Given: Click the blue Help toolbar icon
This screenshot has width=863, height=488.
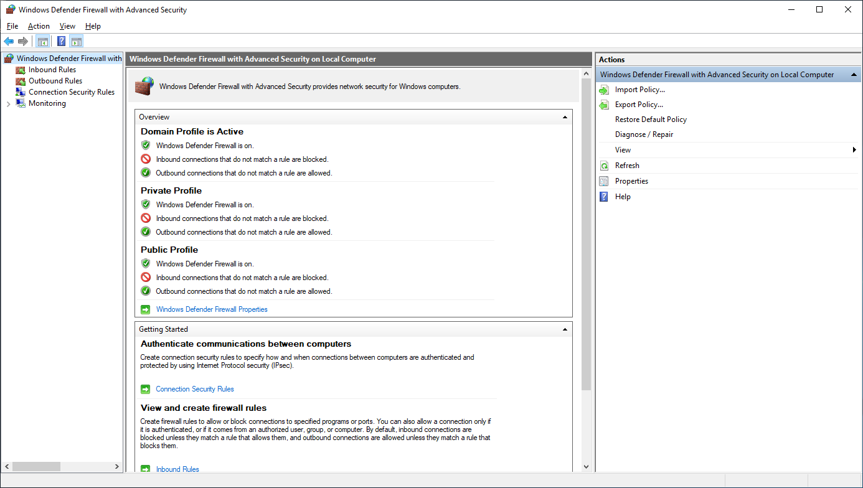Looking at the screenshot, I should pyautogui.click(x=61, y=42).
